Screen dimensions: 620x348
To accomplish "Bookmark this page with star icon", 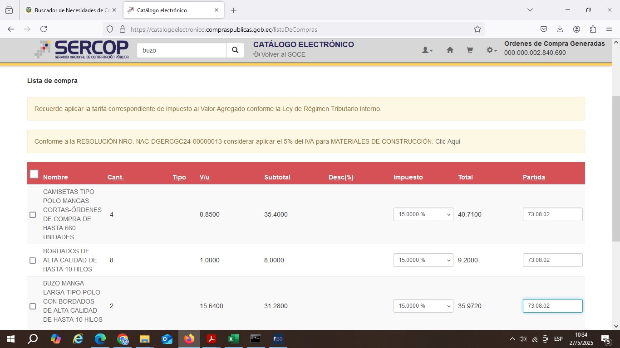I will click(x=477, y=29).
